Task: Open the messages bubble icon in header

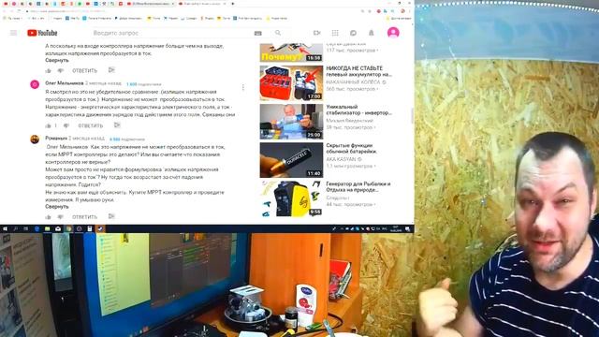Action: point(354,33)
